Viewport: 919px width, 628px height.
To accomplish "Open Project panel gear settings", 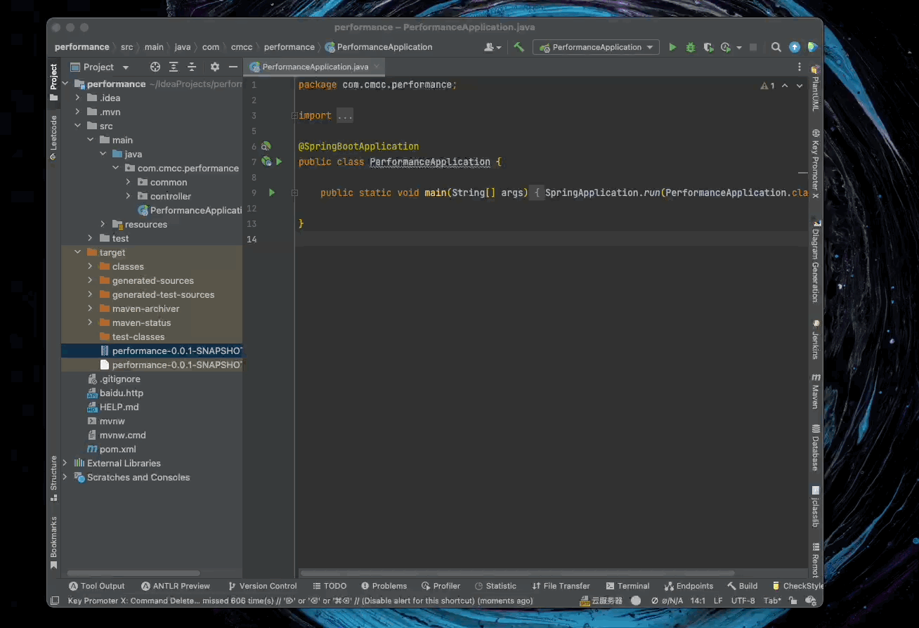I will [215, 67].
